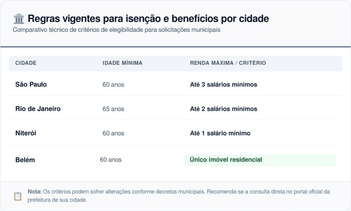
Task: Click the 65 anos minimum age cell
Action: [x=113, y=109]
